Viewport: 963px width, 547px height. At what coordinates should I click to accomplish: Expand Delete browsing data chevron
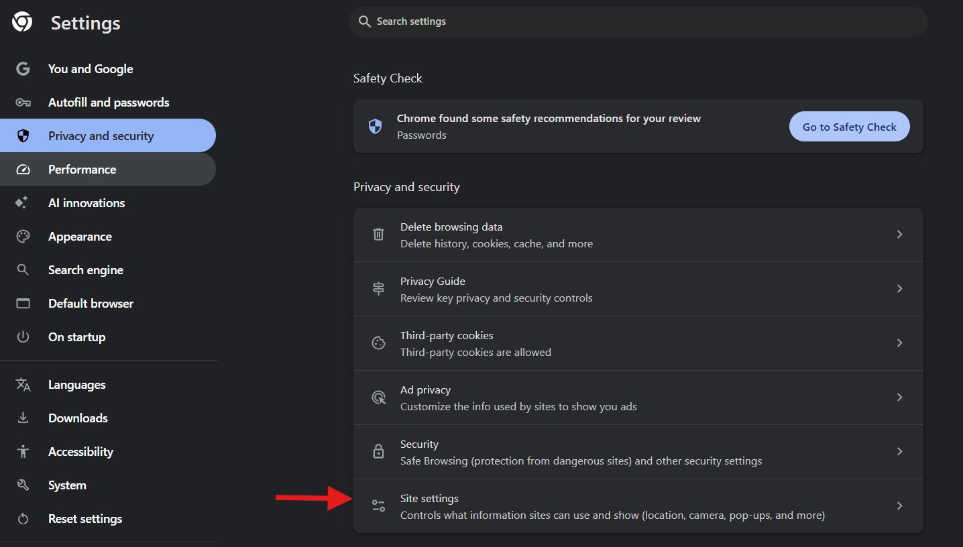899,235
